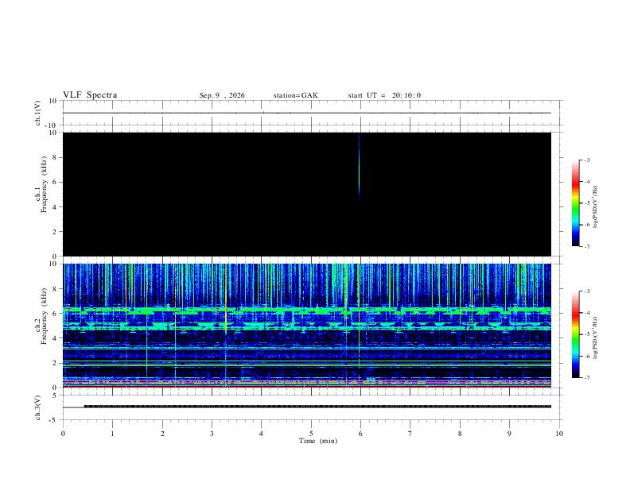The width and height of the screenshot is (630, 486).
Task: Click the ch.3(V) axis label
Action: click(x=37, y=408)
